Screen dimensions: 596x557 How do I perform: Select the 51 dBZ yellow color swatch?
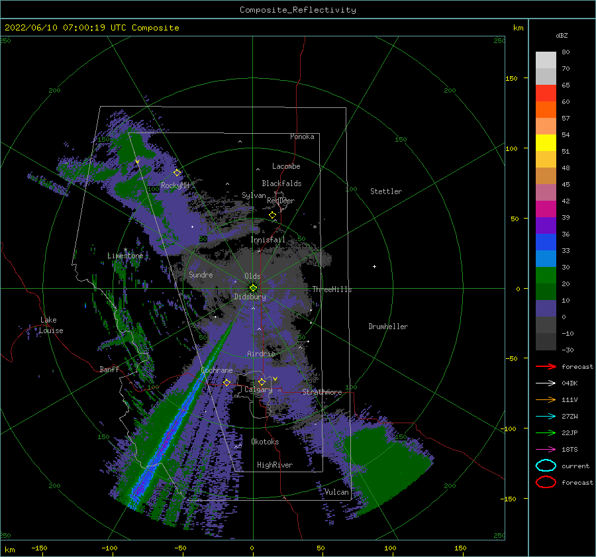coord(546,142)
